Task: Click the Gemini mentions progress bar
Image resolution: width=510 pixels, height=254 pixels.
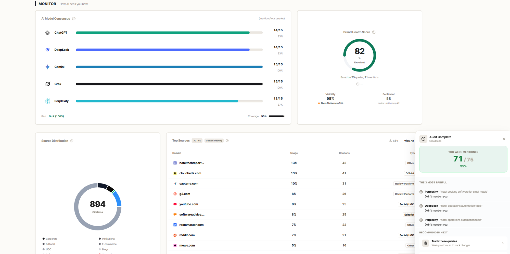Action: [169, 67]
